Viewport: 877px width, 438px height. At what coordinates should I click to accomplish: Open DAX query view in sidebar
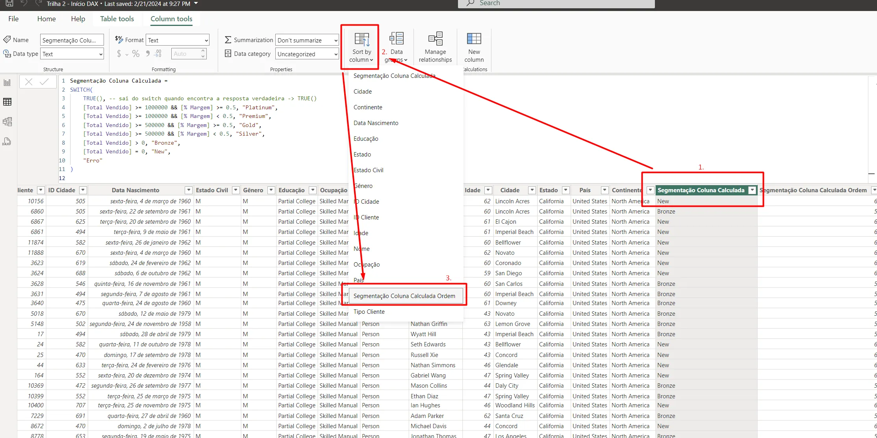click(7, 142)
